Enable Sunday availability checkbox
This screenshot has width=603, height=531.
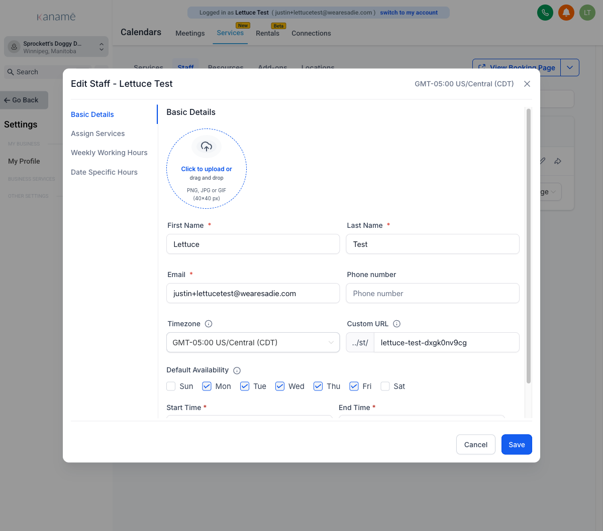pyautogui.click(x=171, y=386)
